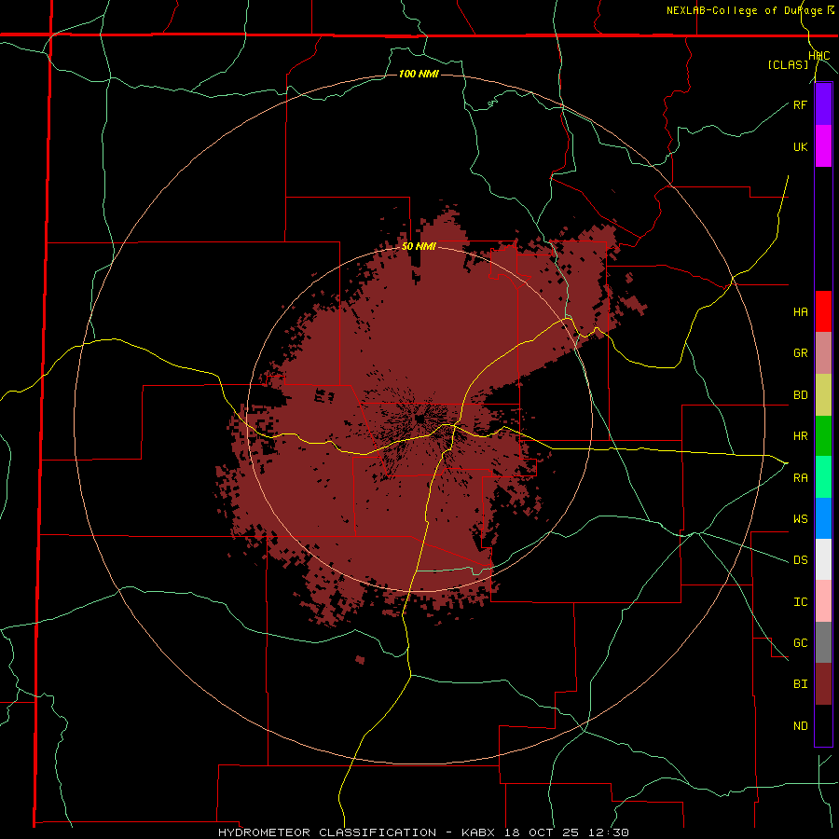Click the HA legend label

[x=800, y=312]
